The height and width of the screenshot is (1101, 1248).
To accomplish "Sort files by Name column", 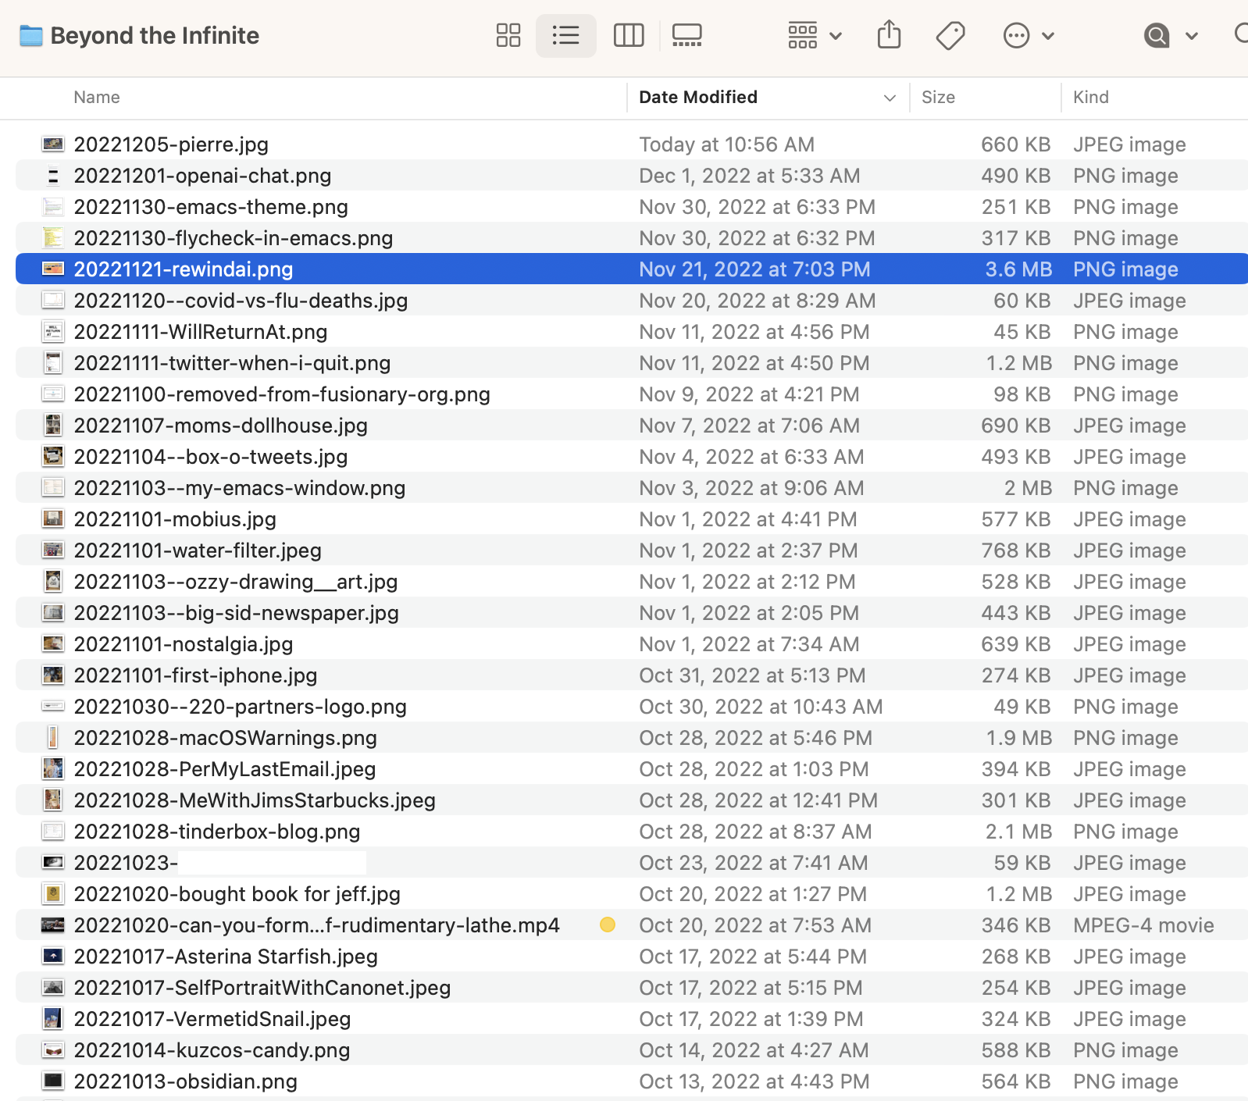I will click(x=97, y=98).
